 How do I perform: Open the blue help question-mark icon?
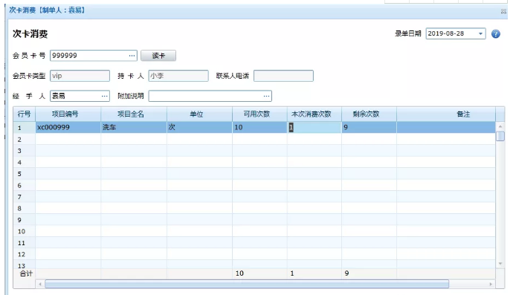tap(496, 33)
